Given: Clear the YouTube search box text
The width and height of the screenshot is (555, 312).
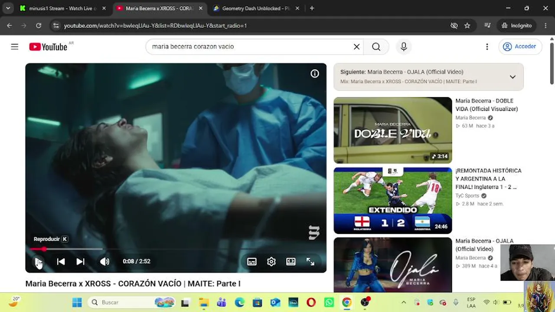Looking at the screenshot, I should (x=356, y=47).
